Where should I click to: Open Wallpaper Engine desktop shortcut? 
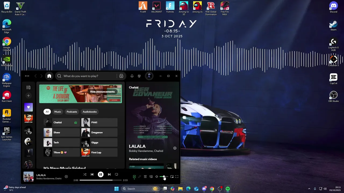[x=7, y=80]
